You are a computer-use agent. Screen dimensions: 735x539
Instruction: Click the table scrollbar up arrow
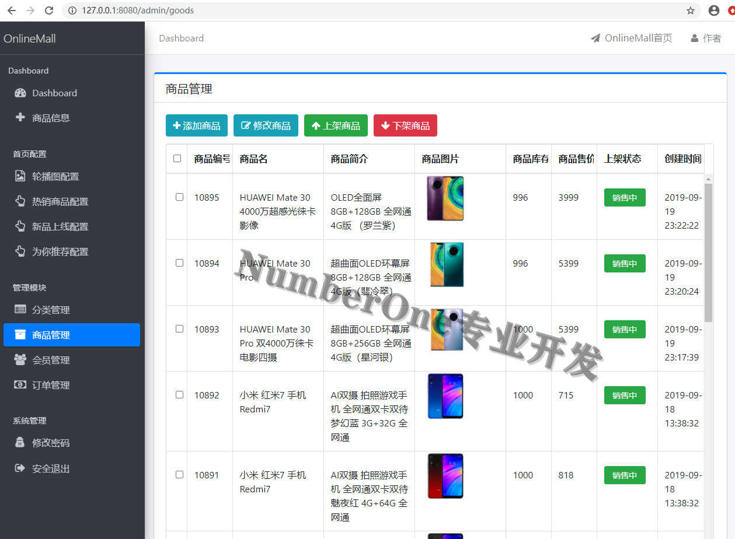[709, 178]
